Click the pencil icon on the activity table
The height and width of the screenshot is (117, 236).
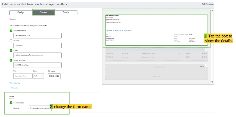206,49
